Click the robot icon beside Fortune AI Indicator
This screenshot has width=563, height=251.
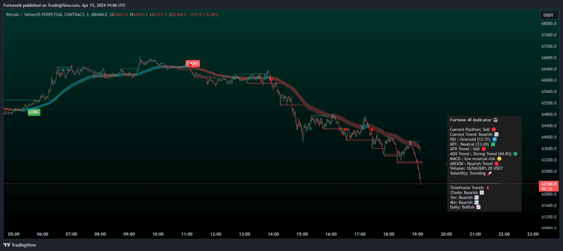click(495, 120)
